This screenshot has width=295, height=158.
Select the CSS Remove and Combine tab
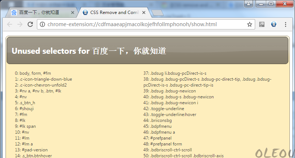click(115, 13)
